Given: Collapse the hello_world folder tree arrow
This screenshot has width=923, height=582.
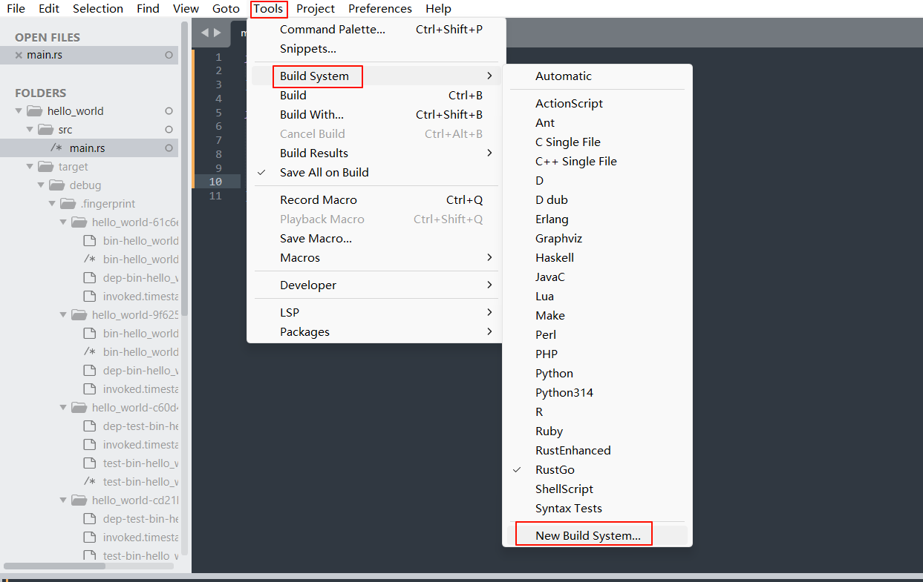Looking at the screenshot, I should point(19,111).
